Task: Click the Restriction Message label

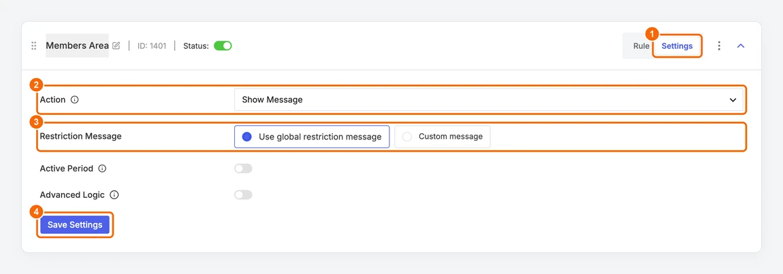Action: pyautogui.click(x=81, y=136)
